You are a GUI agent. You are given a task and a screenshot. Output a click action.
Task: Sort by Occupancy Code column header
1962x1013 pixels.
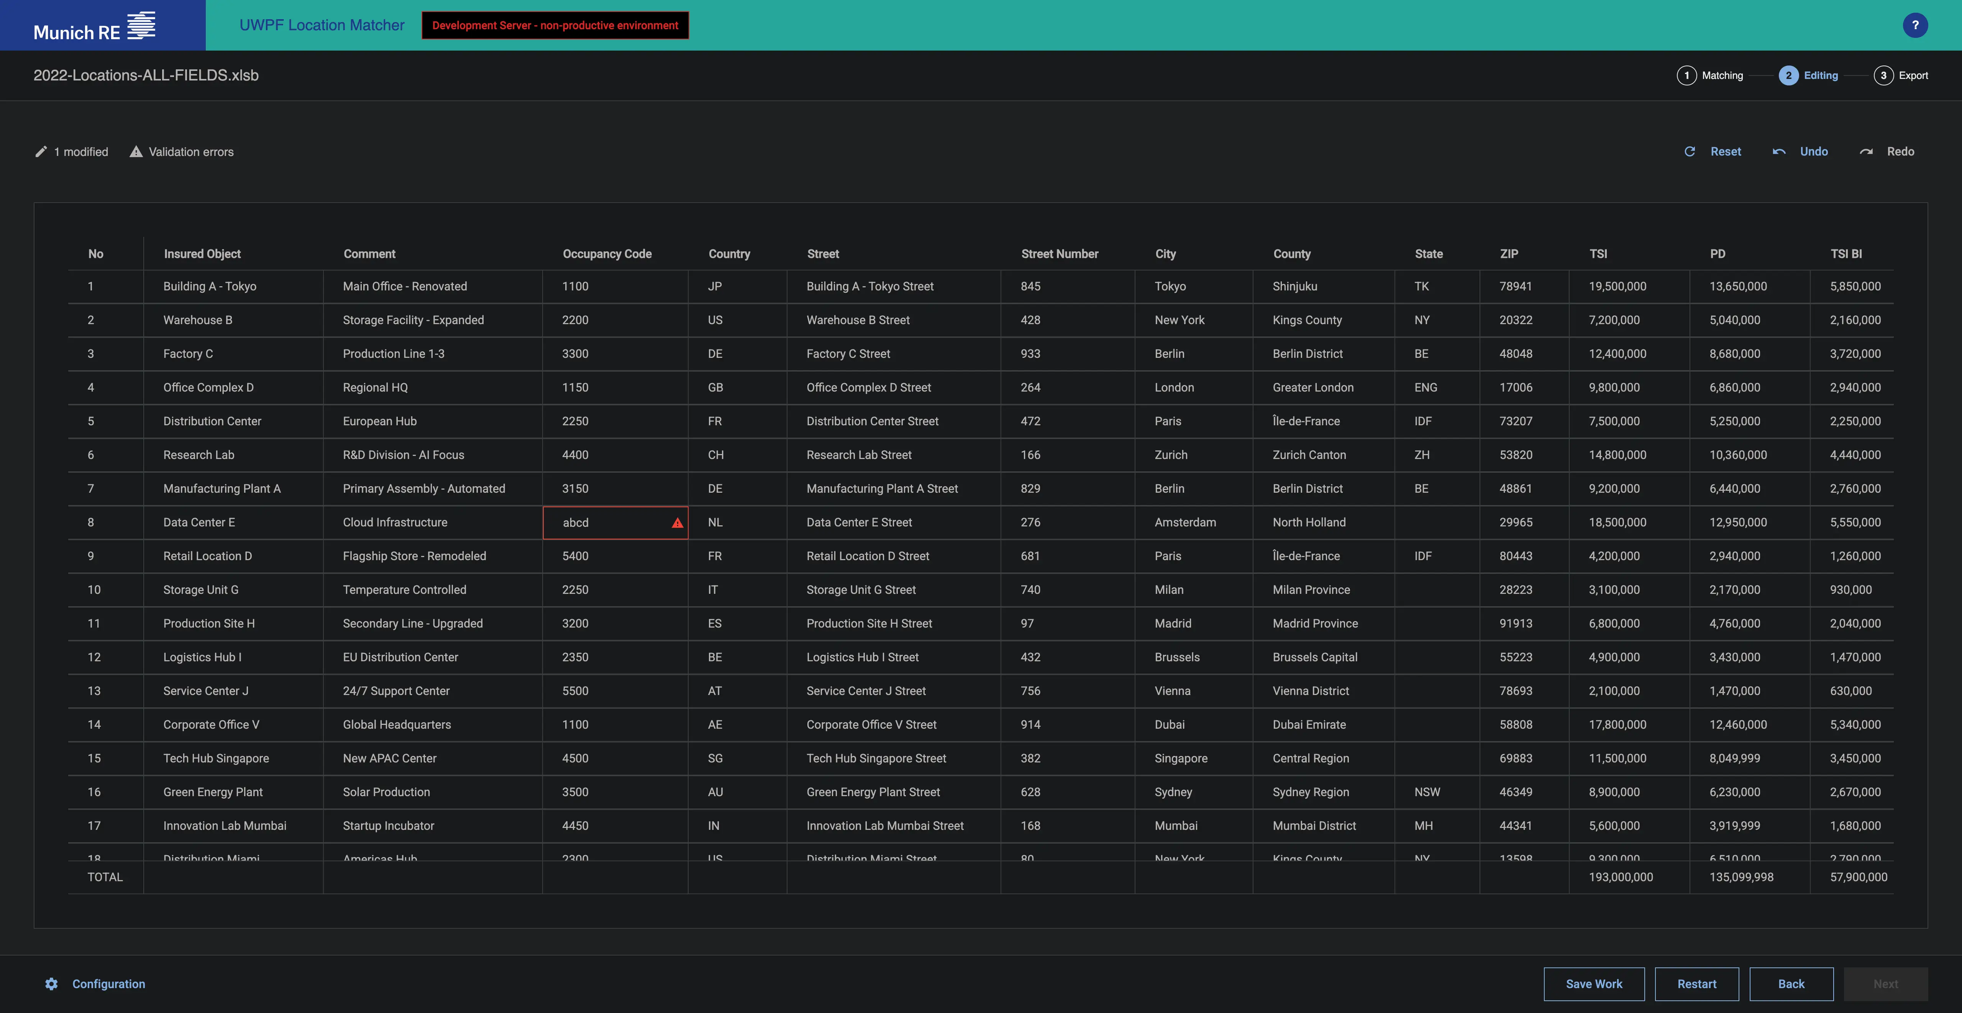[606, 254]
